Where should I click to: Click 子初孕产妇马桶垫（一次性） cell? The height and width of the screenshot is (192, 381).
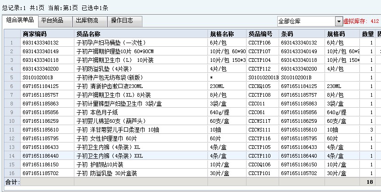[x=140, y=43]
